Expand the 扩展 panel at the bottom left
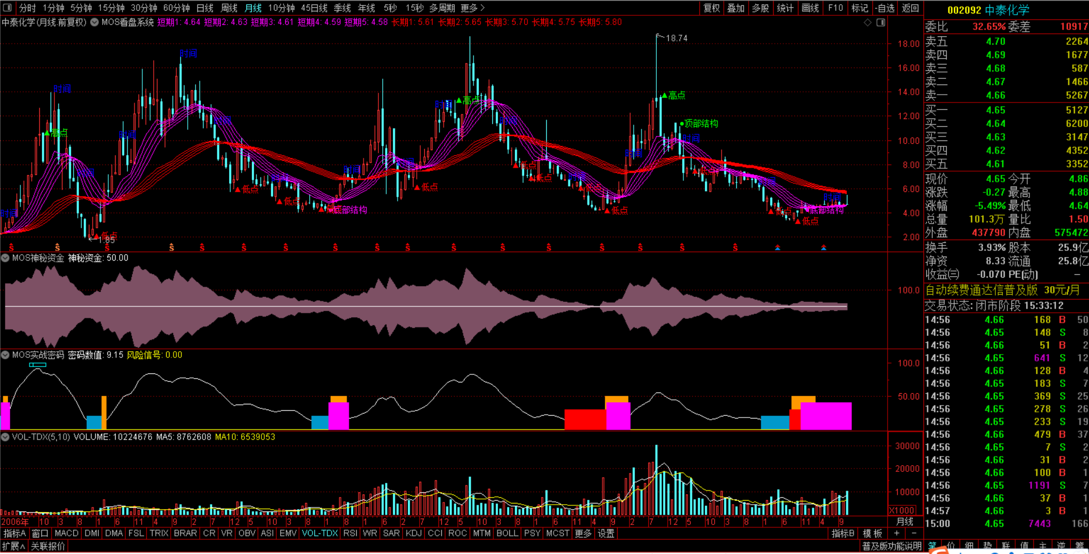 tap(14, 547)
